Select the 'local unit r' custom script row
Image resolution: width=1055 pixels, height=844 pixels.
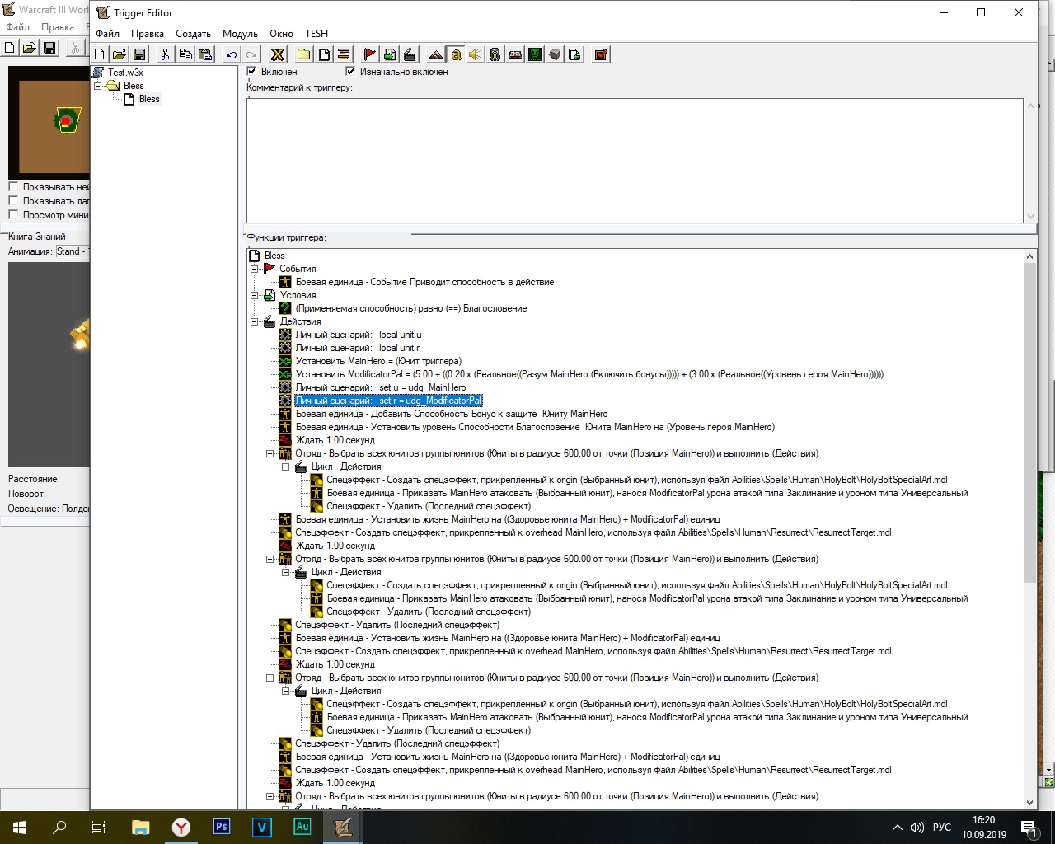[x=358, y=348]
